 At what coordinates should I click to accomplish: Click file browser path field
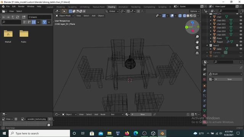39,17
